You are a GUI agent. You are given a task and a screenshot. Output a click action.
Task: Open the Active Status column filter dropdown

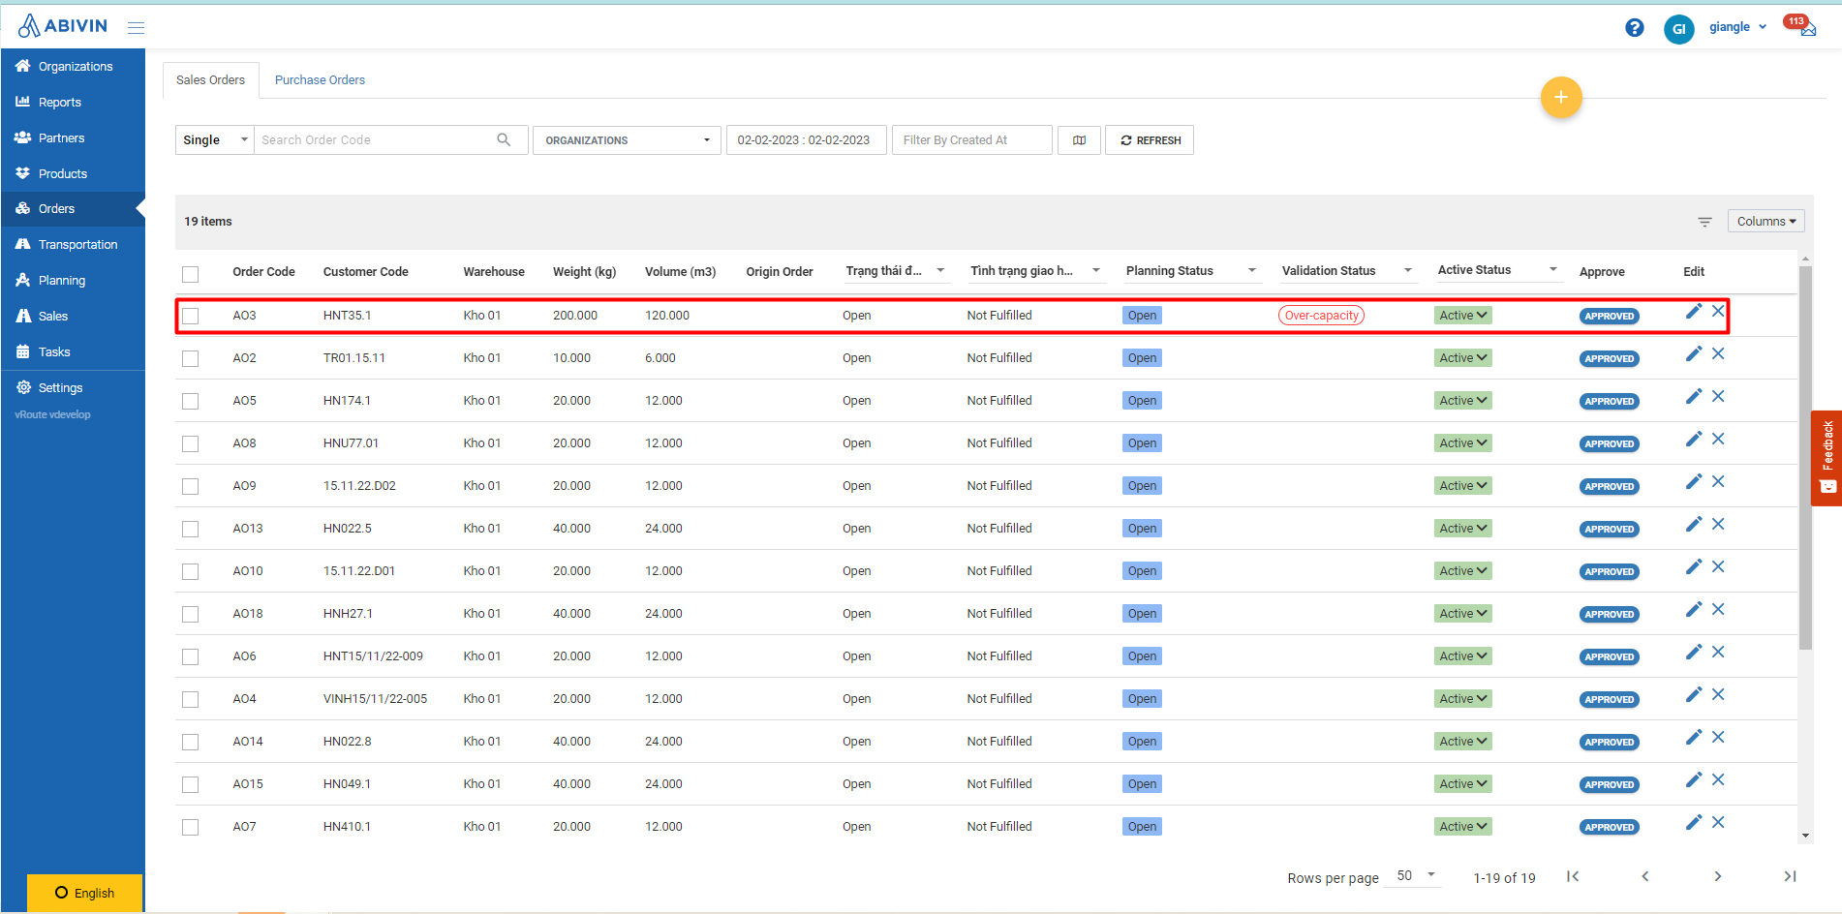point(1552,270)
